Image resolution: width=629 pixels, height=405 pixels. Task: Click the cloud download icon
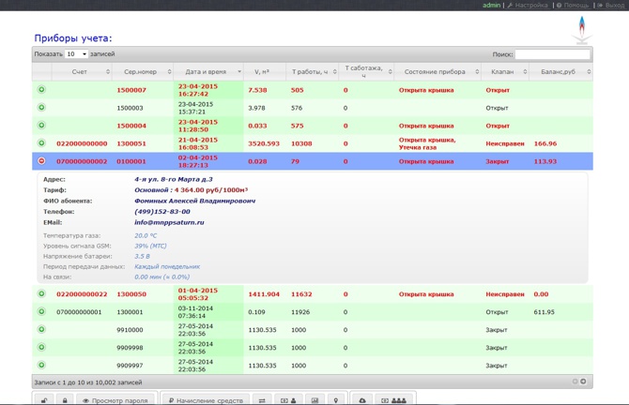pos(362,400)
